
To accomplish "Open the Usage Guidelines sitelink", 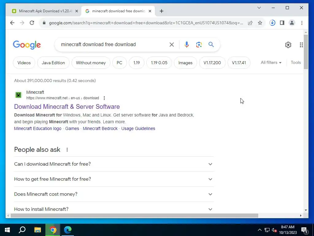I will tap(138, 129).
